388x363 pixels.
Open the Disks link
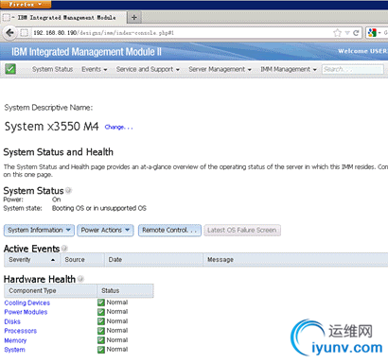point(12,321)
